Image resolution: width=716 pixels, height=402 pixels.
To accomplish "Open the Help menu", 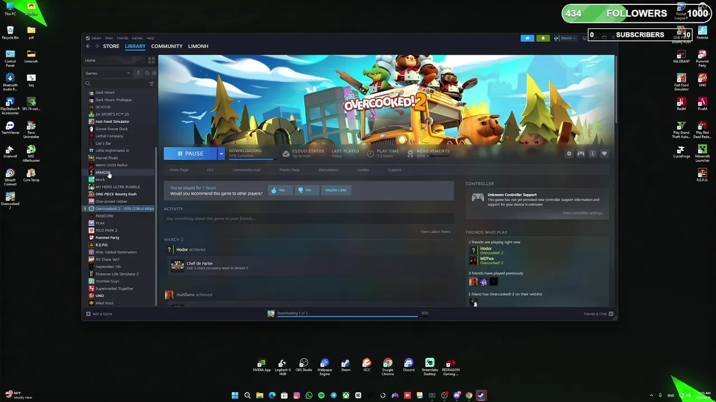I will 150,38.
